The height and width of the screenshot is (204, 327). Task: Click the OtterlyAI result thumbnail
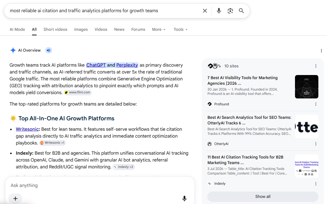(307, 126)
